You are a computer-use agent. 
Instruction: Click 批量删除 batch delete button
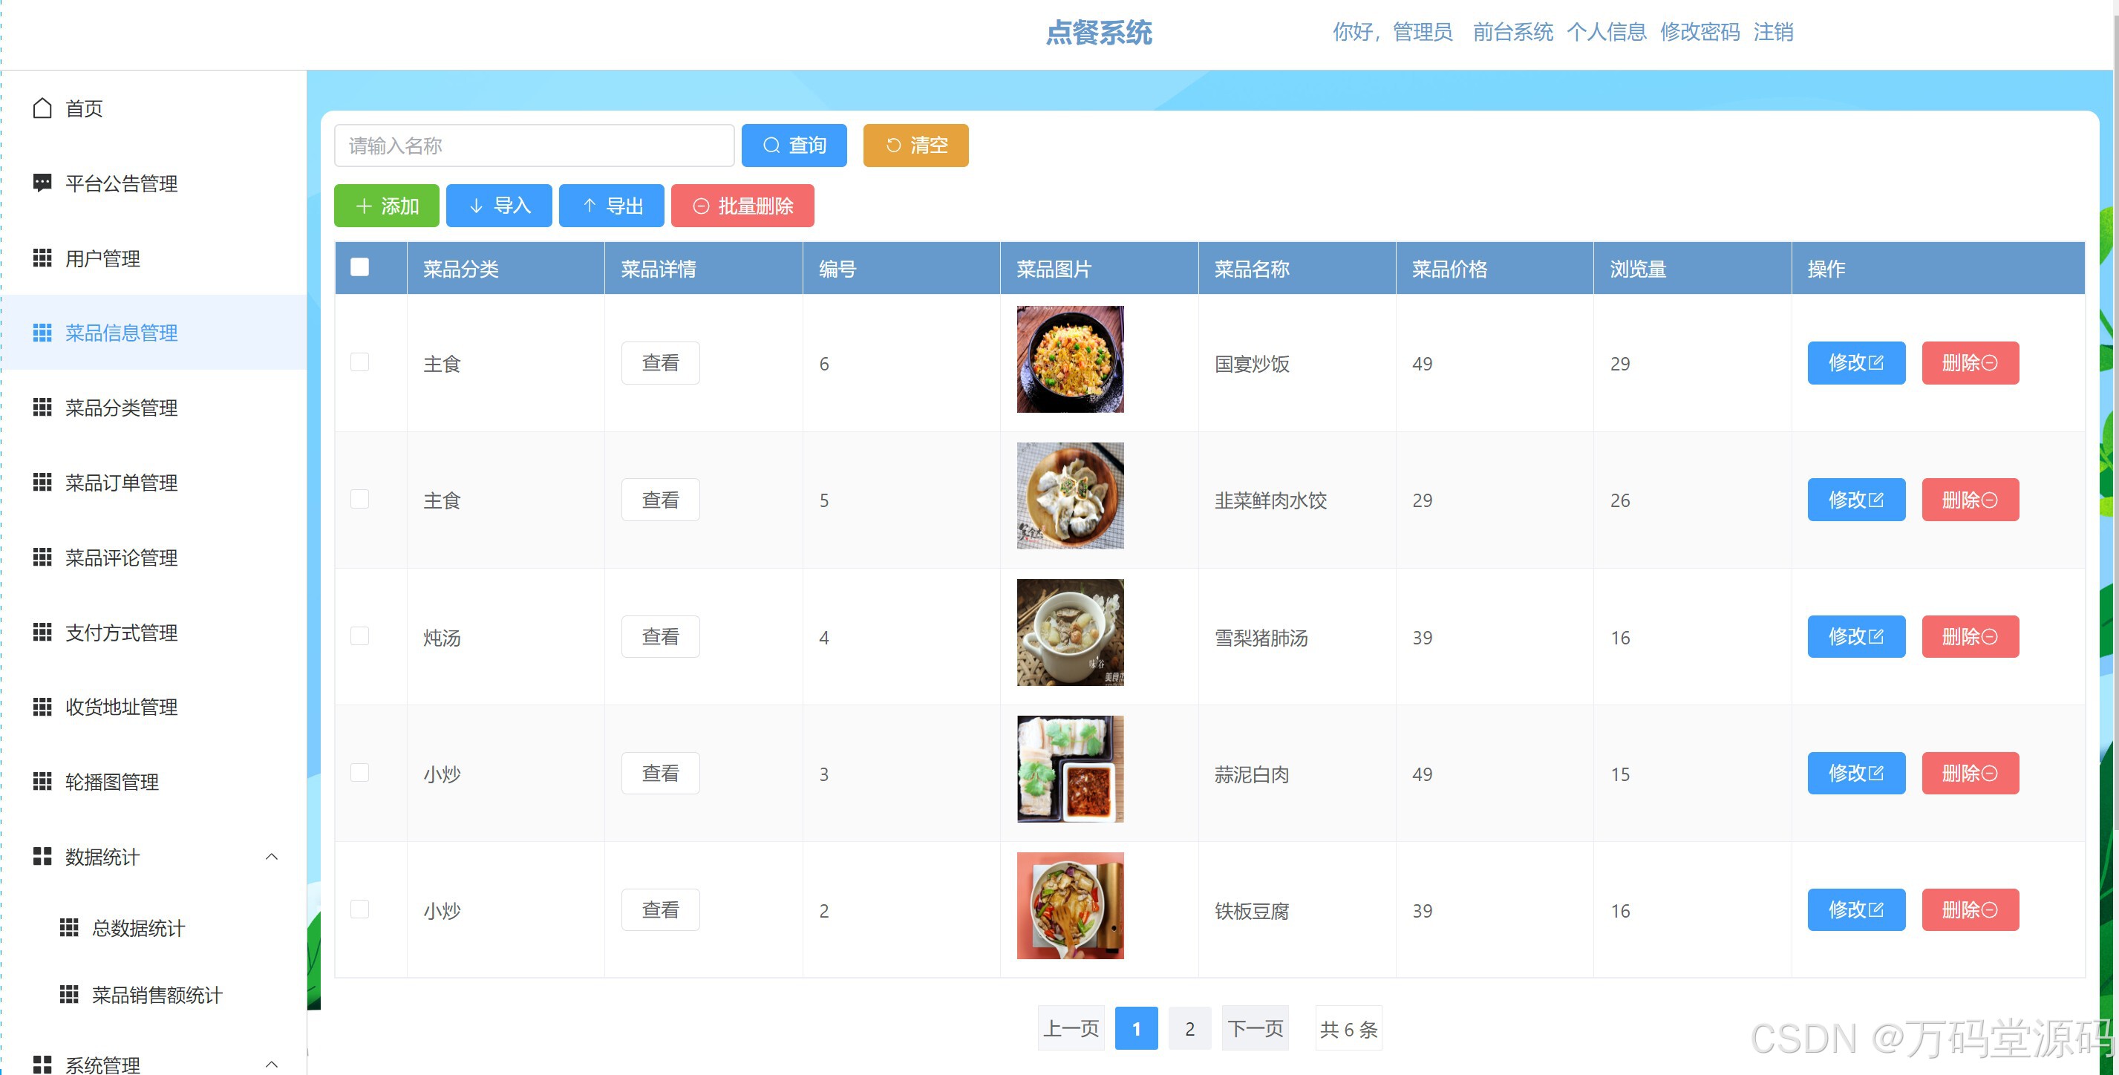point(742,206)
